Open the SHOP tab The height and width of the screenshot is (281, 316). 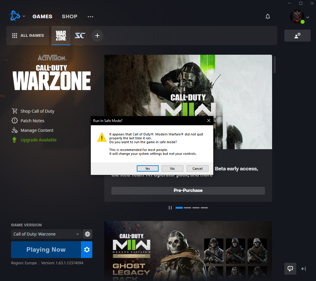[x=70, y=16]
